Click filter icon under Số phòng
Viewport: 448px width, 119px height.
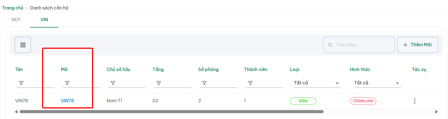pyautogui.click(x=204, y=83)
